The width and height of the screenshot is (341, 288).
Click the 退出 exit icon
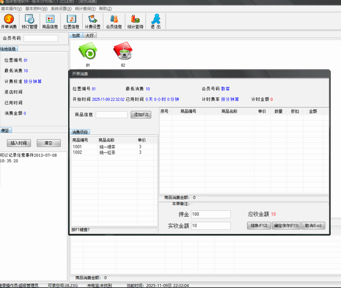(156, 21)
